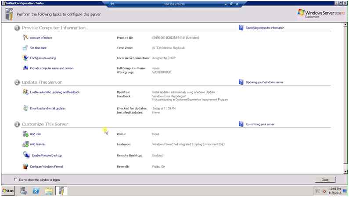Click the Product ID value text

176,38
